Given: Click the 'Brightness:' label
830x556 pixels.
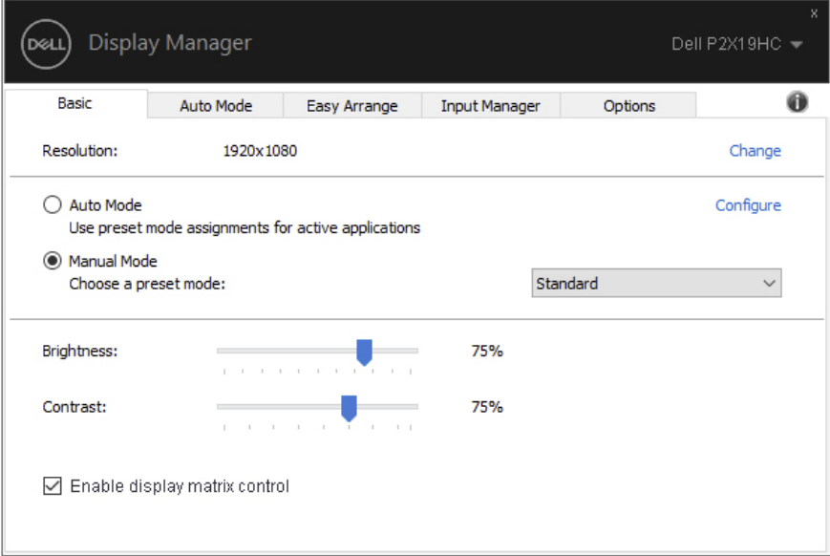Looking at the screenshot, I should (x=80, y=351).
